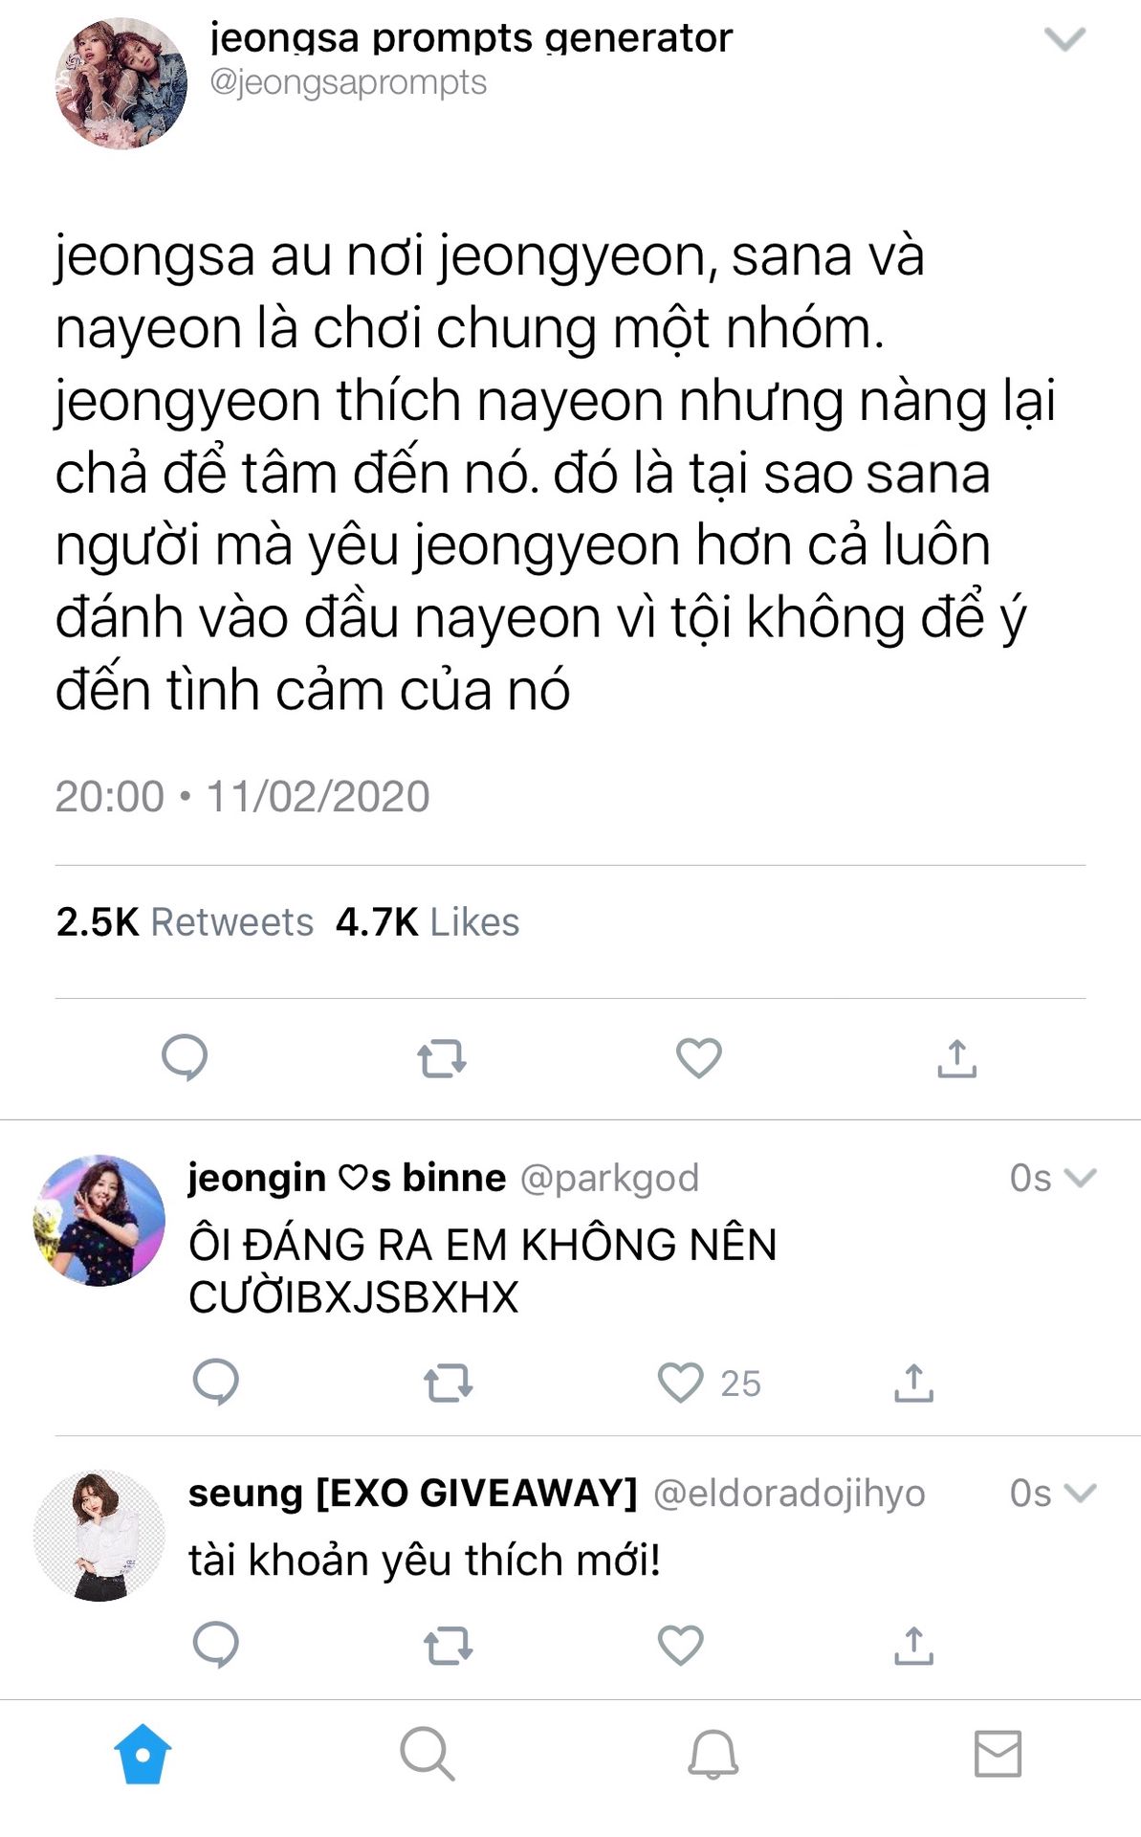Viewport: 1141px width, 1837px height.
Task: View the 4.7K Likes list
Action: [428, 922]
